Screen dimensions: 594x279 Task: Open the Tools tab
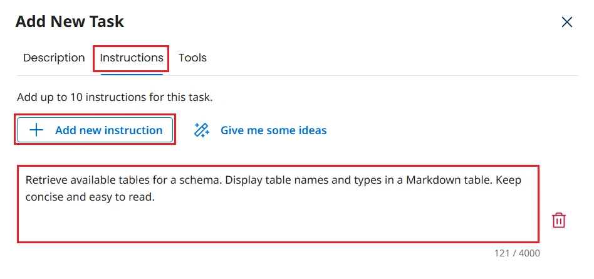pos(192,58)
